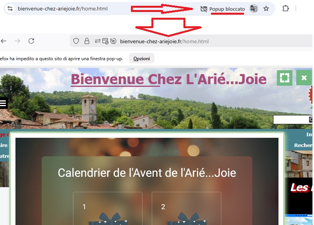
Task: Bookmark page with star icon
Action: point(266,8)
